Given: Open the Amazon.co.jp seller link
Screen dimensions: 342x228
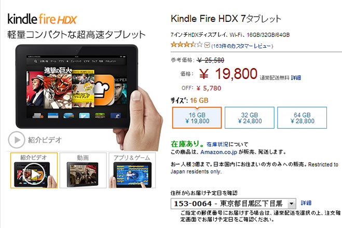Looking at the screenshot, I should click(219, 152).
